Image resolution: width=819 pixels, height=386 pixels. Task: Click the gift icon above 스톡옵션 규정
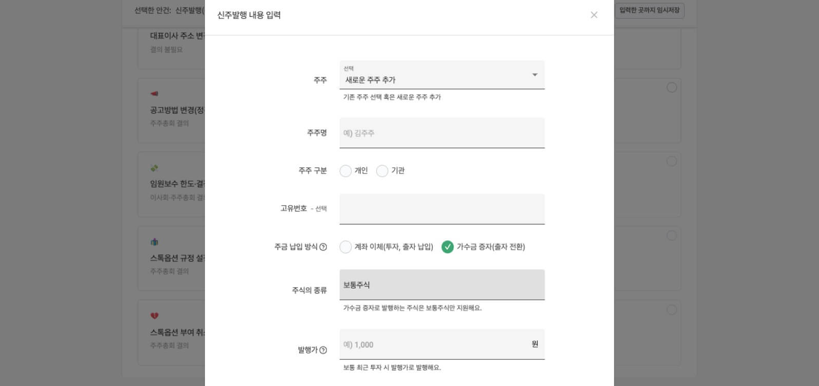tap(154, 242)
